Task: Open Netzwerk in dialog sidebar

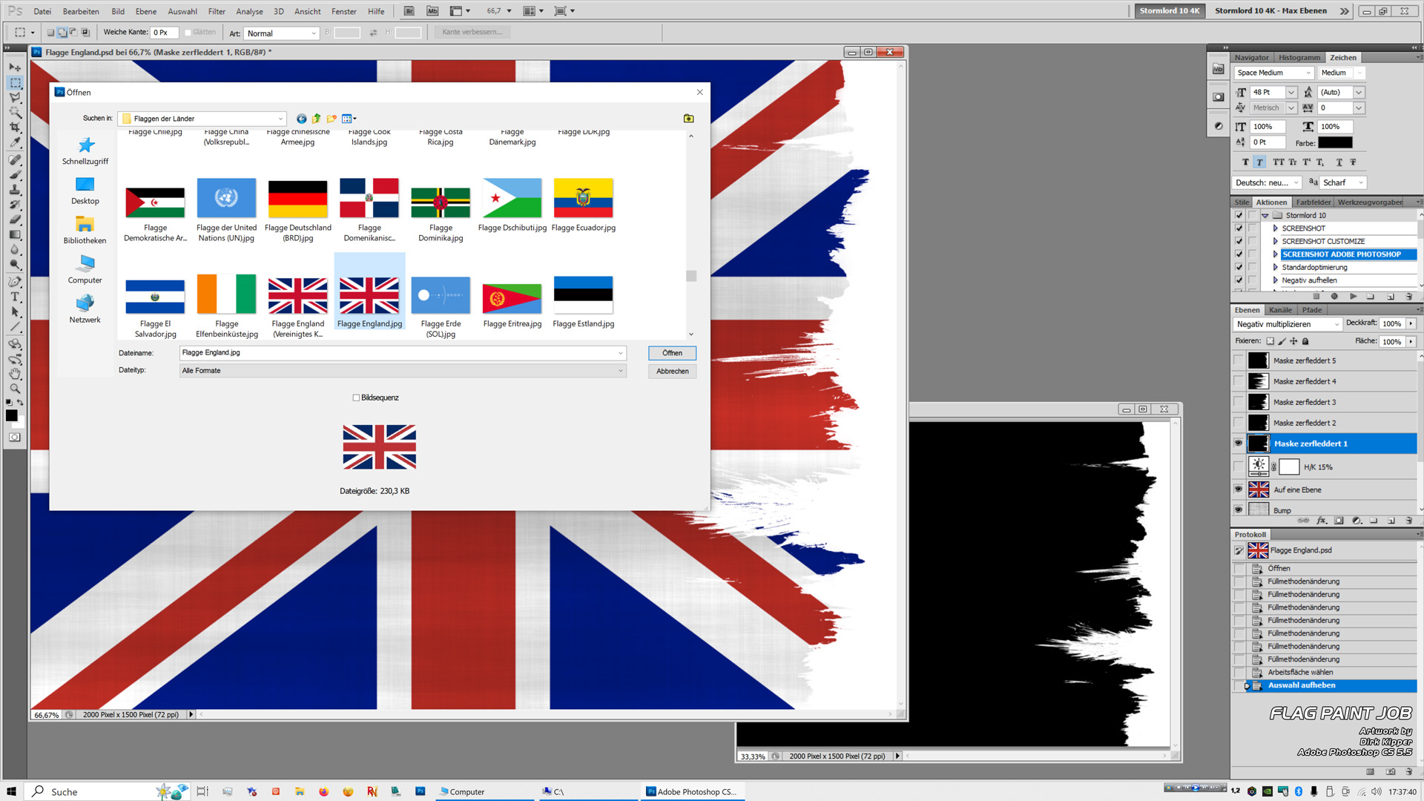Action: tap(85, 309)
